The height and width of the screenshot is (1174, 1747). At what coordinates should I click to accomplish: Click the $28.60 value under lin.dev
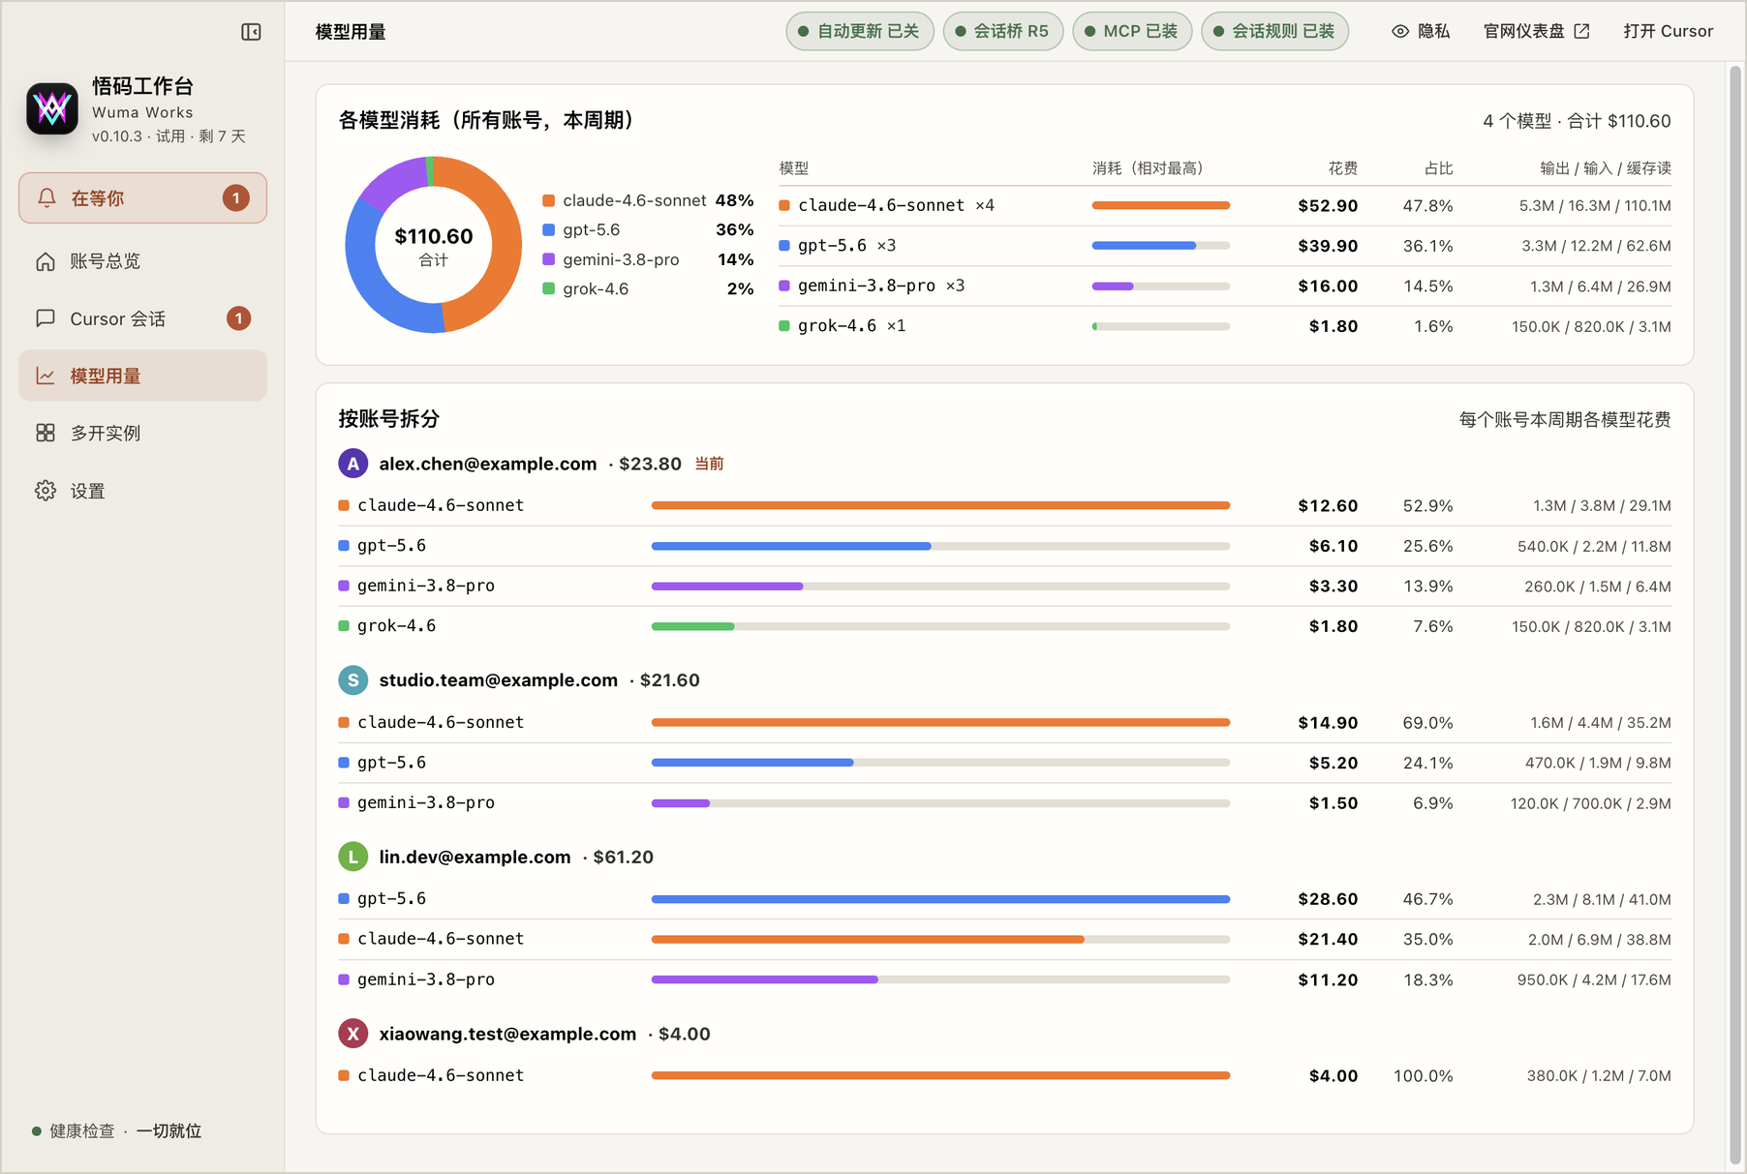(x=1328, y=899)
